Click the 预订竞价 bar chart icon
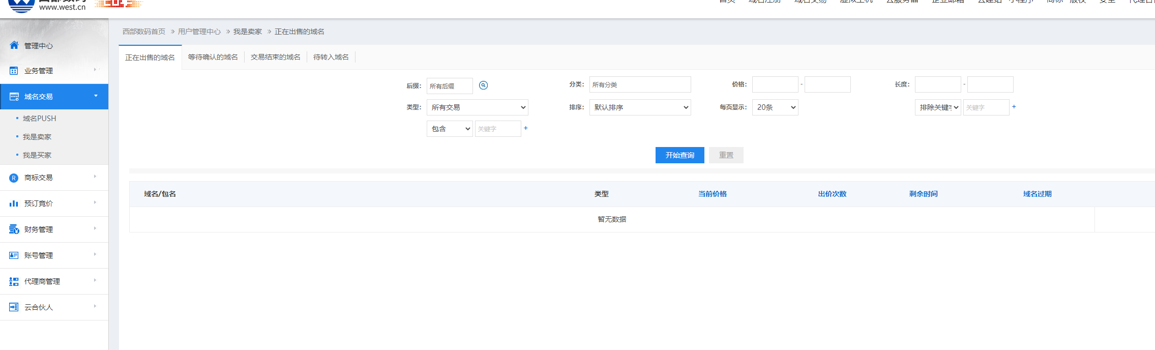Viewport: 1155px width, 350px height. [14, 203]
